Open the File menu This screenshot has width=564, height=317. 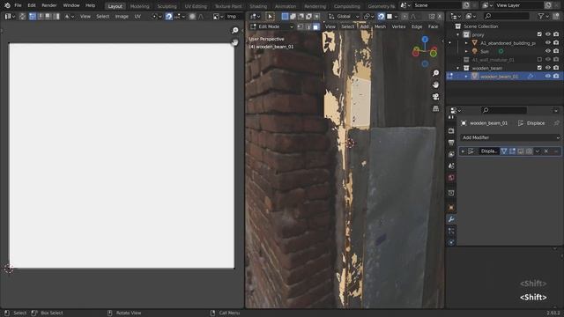[x=18, y=5]
